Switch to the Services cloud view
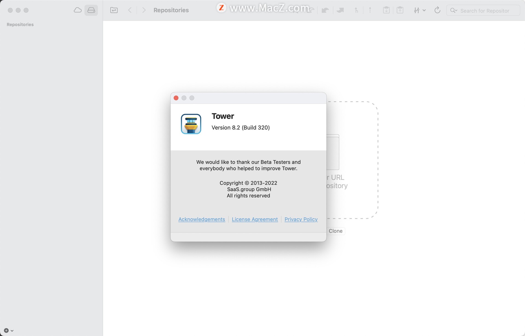 pyautogui.click(x=78, y=10)
